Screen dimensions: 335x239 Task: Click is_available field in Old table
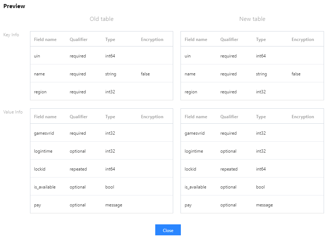tap(45, 187)
